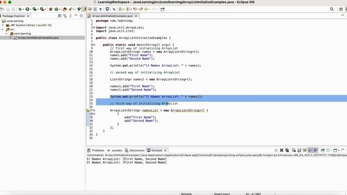Viewport: 347px width, 195px height.
Task: Go to Last Edit Location
Action: click(x=135, y=9)
